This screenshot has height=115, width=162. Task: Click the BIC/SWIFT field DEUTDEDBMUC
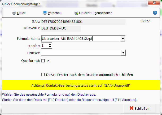pos(61,28)
